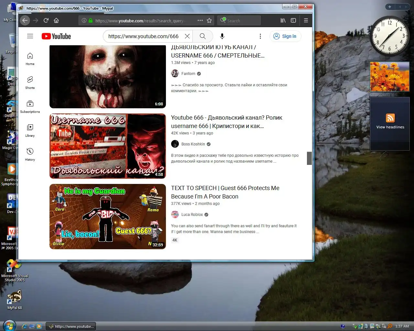Viewport: 414px width, 331px height.
Task: Open the Fantom channel name link
Action: (x=188, y=74)
